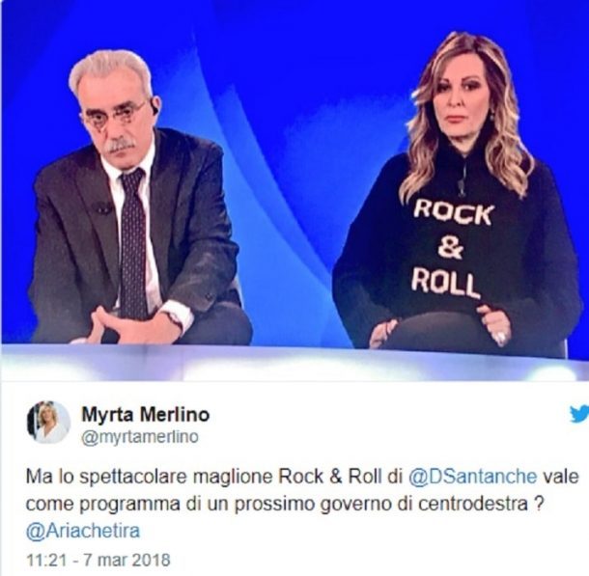This screenshot has height=576, width=589.
Task: Click the ROCK word on the sweater
Action: 453,213
